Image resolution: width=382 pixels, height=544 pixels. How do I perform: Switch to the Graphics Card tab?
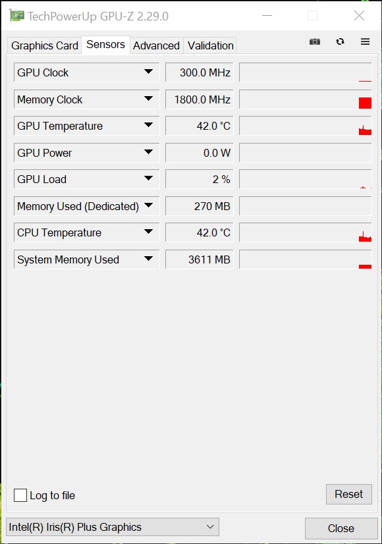pyautogui.click(x=44, y=45)
